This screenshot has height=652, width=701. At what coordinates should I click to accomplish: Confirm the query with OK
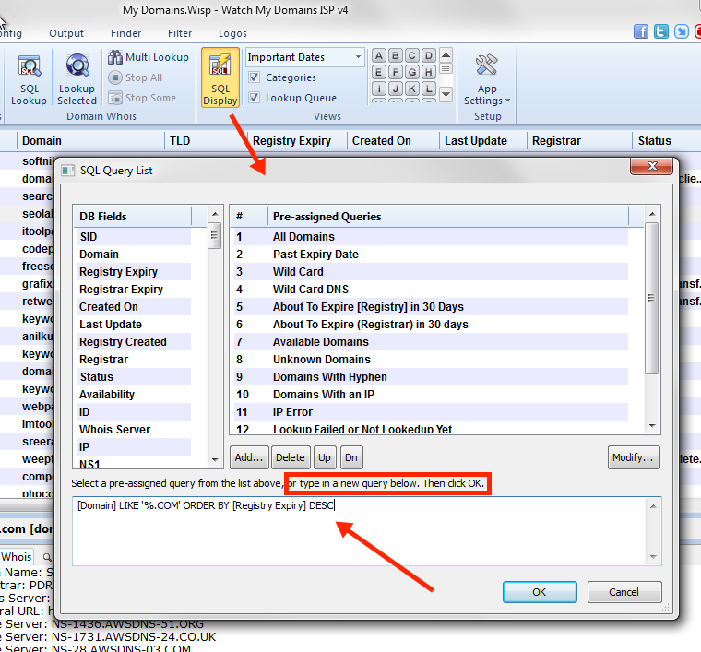[x=540, y=592]
